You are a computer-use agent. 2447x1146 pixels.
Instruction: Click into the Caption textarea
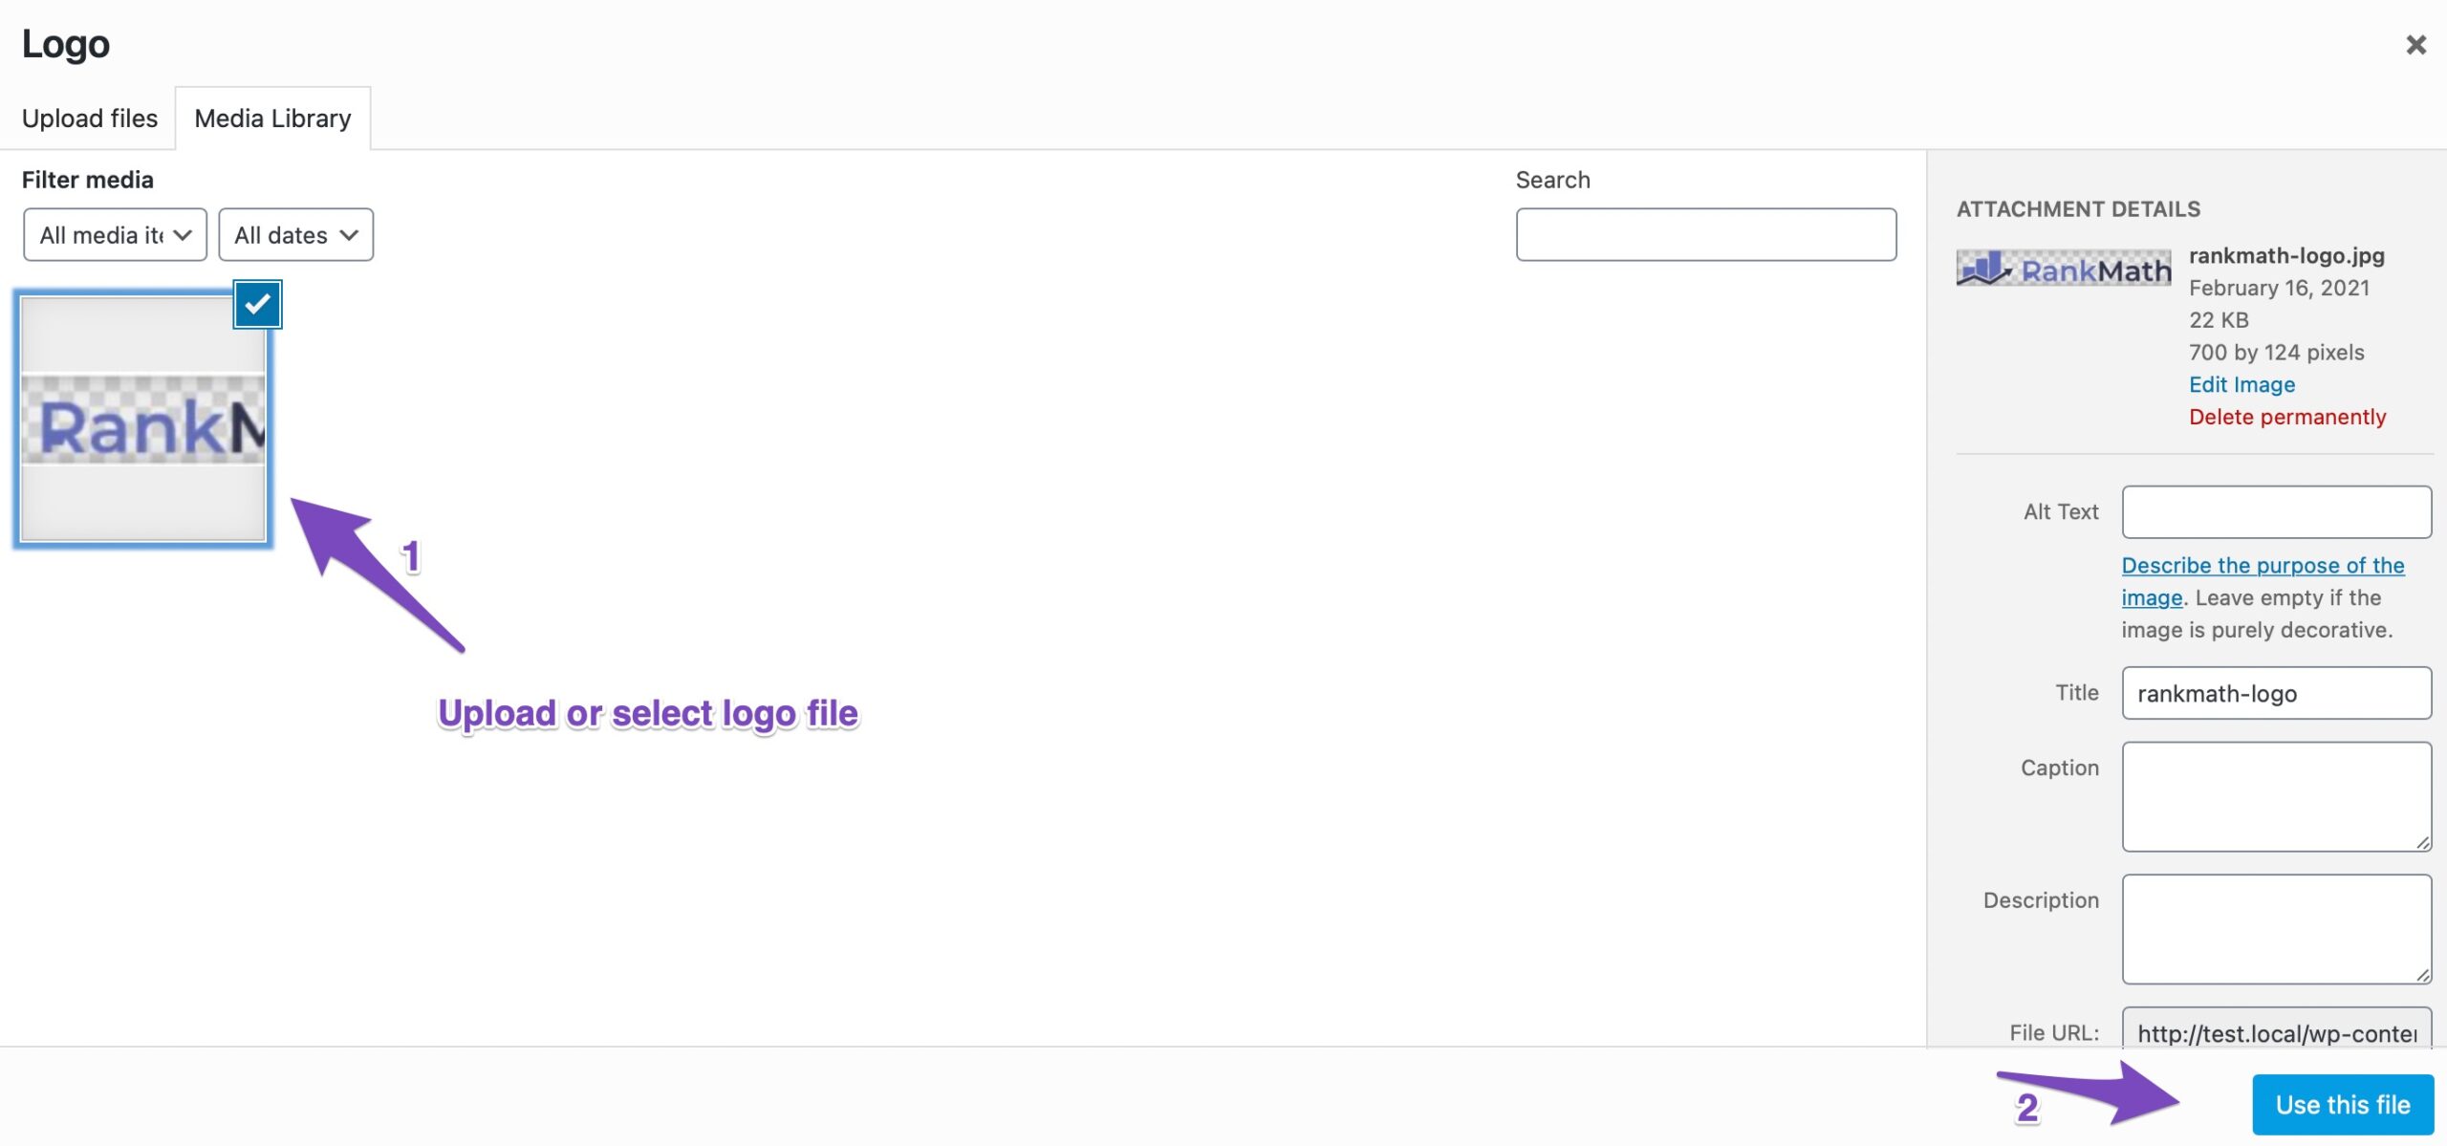[x=2276, y=796]
